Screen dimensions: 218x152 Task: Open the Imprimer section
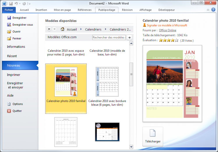tap(13, 75)
